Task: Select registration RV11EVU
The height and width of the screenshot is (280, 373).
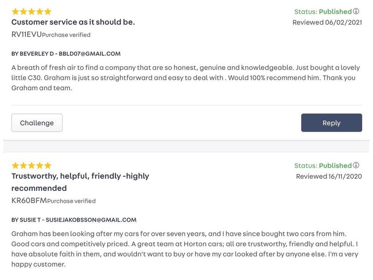Action: point(27,34)
